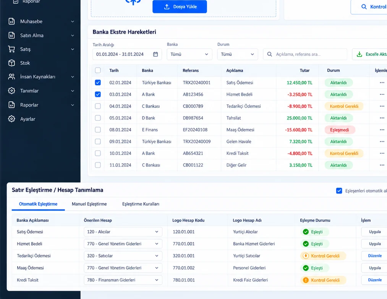
Task: Click the Dosya Yükle button
Action: [180, 6]
